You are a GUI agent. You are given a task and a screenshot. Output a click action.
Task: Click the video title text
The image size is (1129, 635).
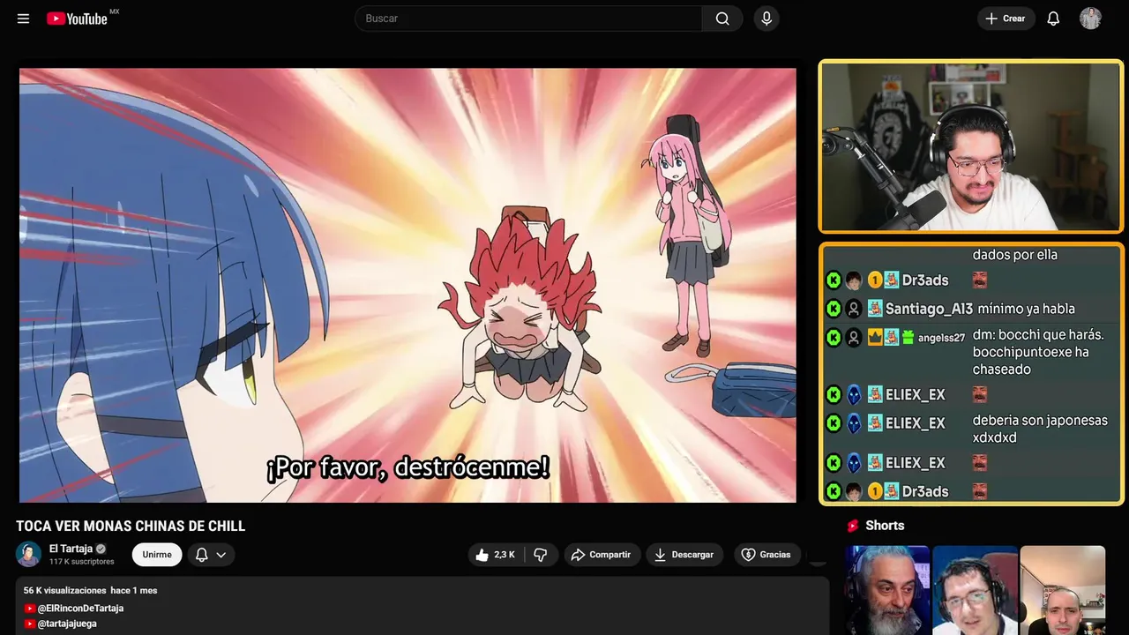tap(131, 526)
